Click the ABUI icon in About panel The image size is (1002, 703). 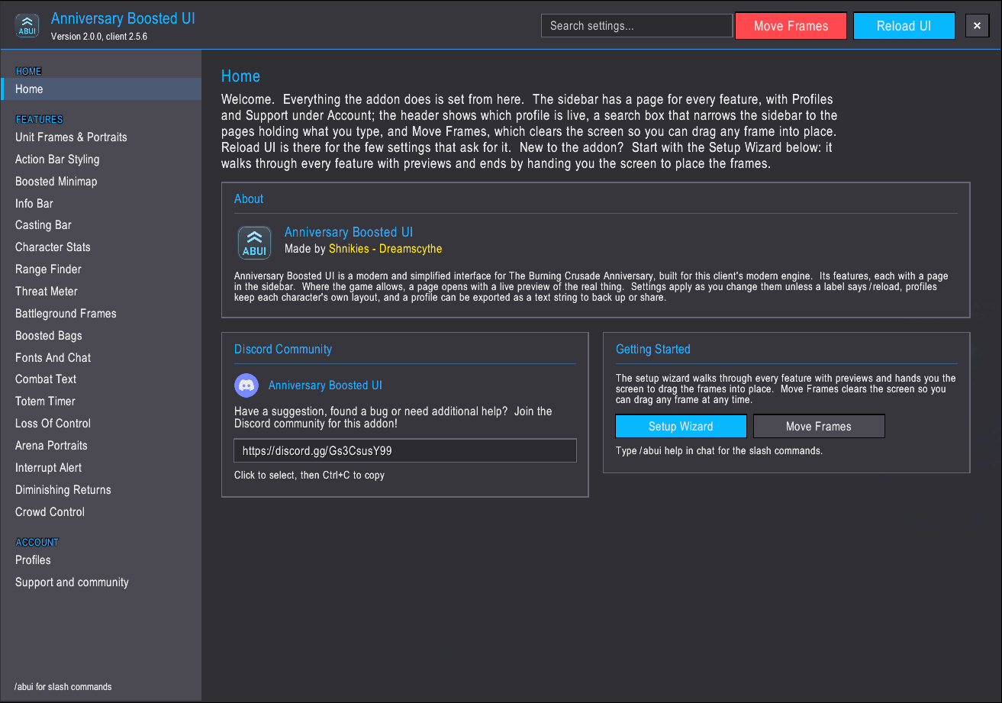[x=254, y=243]
